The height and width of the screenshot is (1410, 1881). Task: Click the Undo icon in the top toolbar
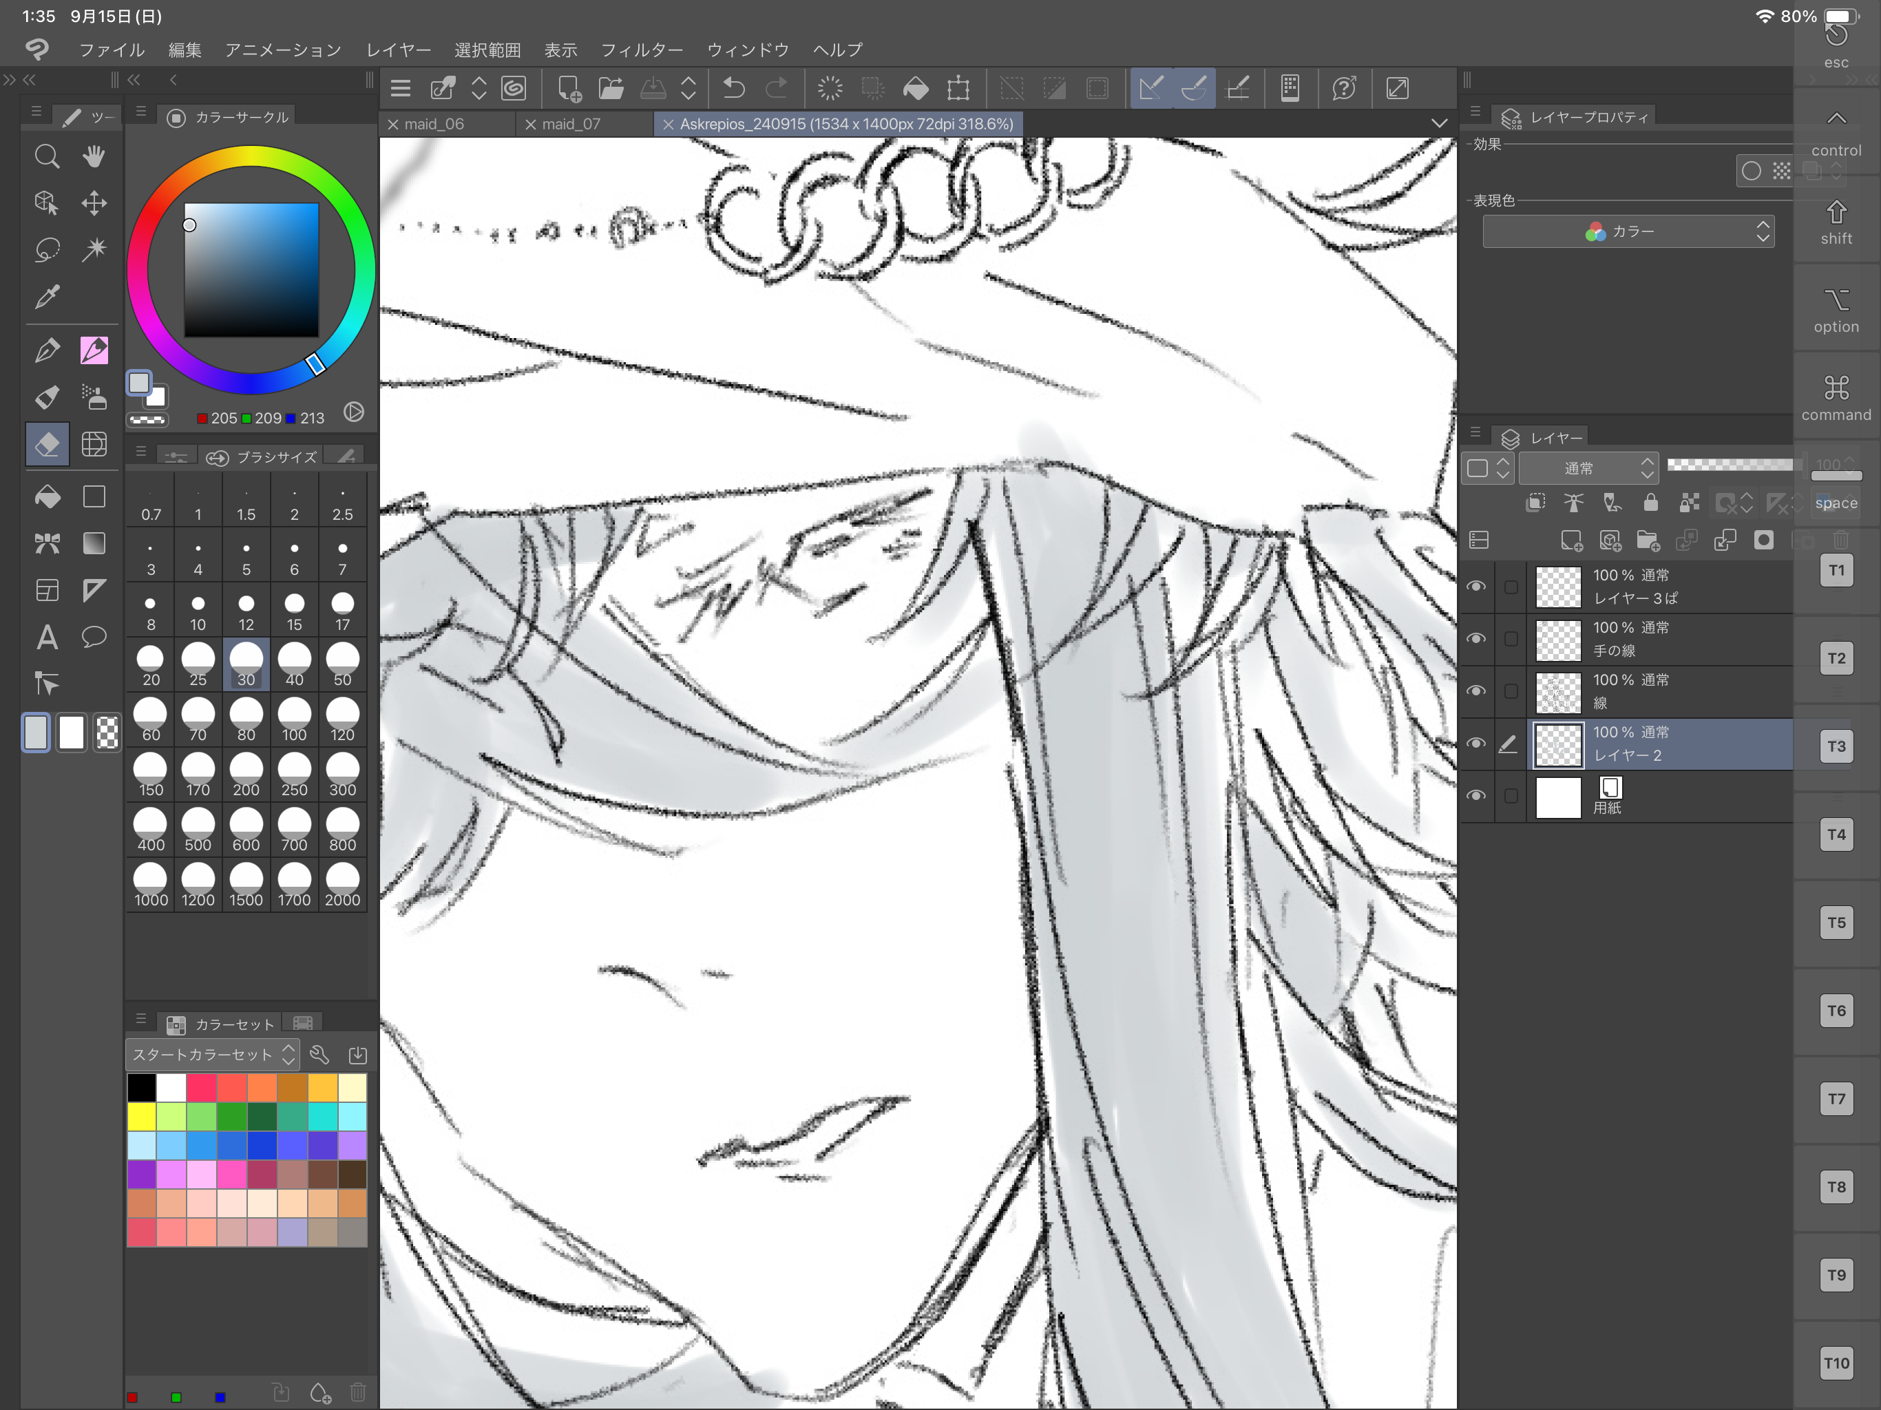(732, 87)
